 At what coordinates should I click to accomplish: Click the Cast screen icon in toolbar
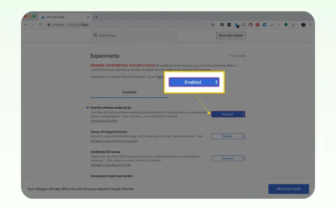point(244,25)
